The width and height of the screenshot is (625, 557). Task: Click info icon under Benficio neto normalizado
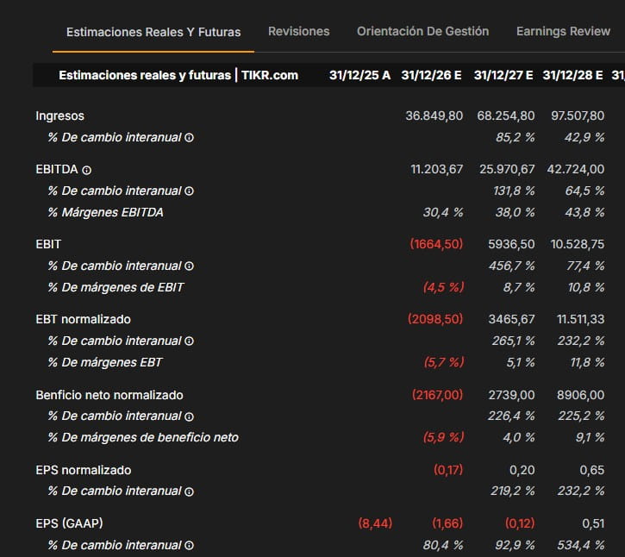point(190,416)
